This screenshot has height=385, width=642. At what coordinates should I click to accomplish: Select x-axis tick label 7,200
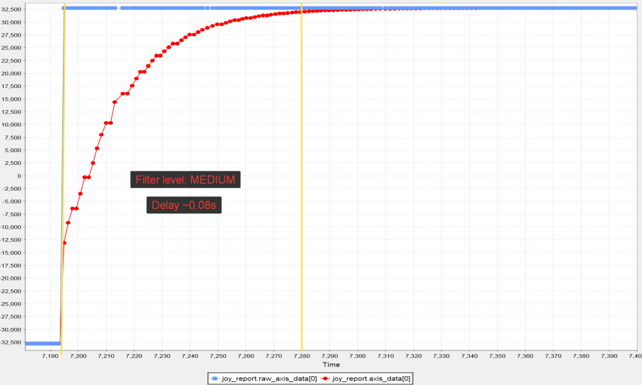tap(78, 356)
